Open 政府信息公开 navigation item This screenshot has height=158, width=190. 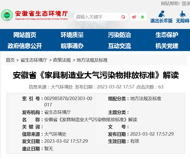(25, 46)
